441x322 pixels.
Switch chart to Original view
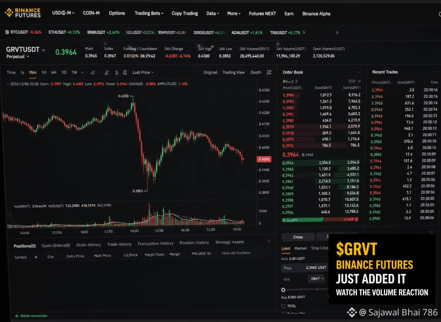coord(210,72)
